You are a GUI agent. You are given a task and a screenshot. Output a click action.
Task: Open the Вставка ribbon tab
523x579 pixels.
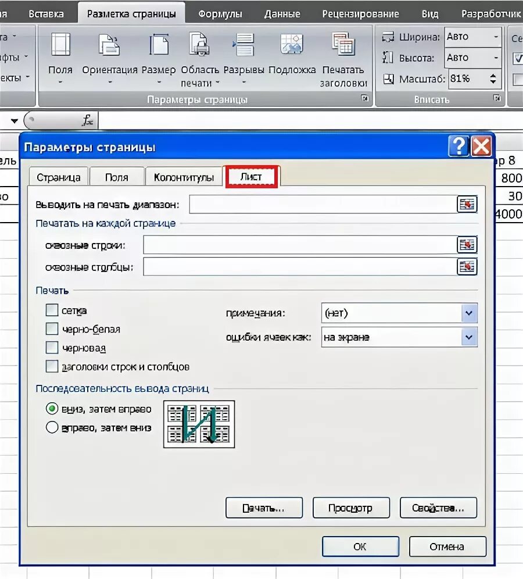click(46, 14)
